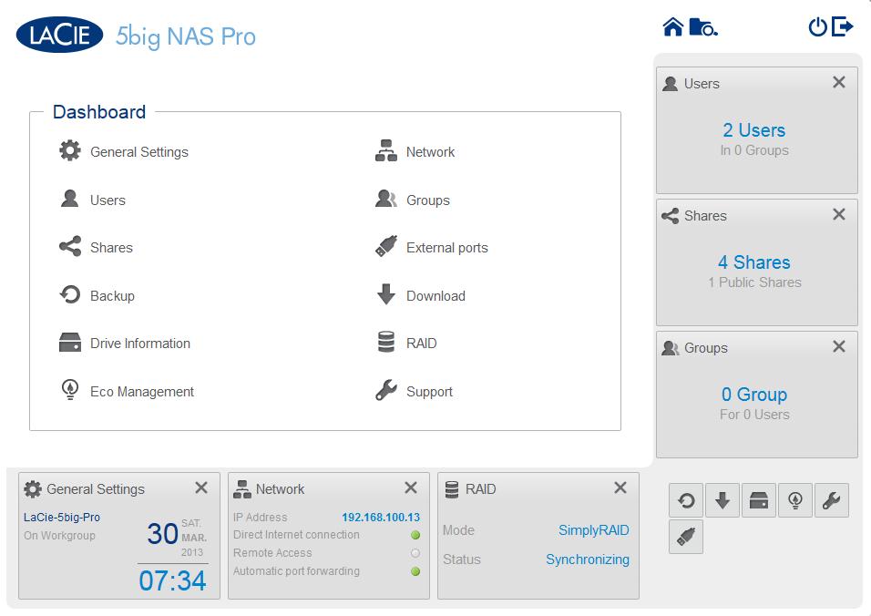Close the General Settings widget
This screenshot has height=616, width=871.
click(201, 488)
